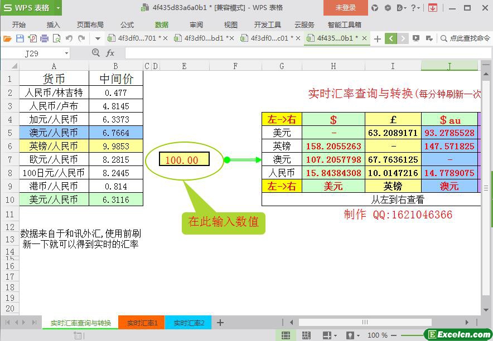Open the 云服务 ribbon tab
This screenshot has height=341, width=493.
click(x=304, y=25)
